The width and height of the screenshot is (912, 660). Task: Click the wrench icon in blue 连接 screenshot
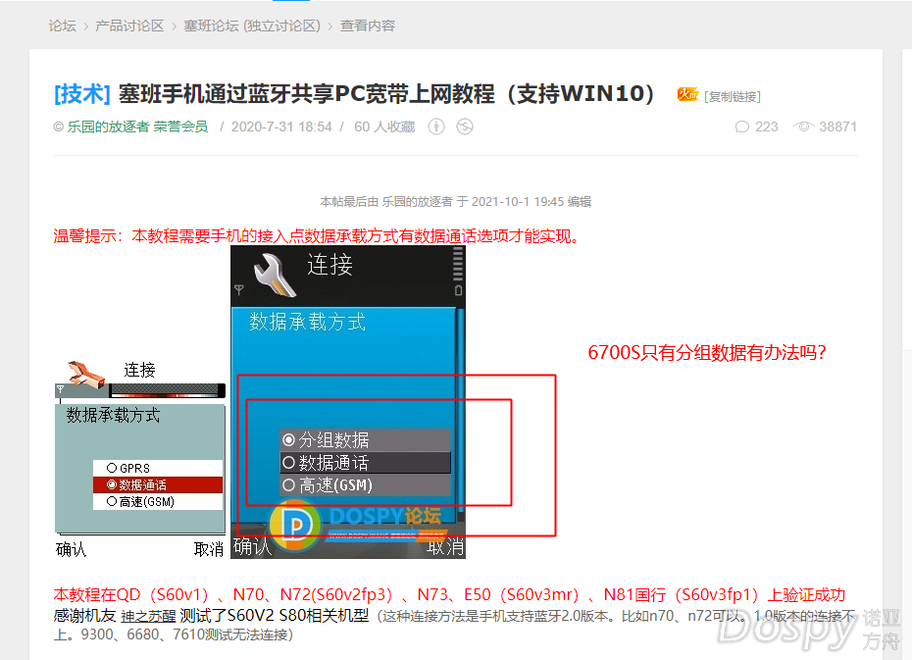(x=276, y=275)
